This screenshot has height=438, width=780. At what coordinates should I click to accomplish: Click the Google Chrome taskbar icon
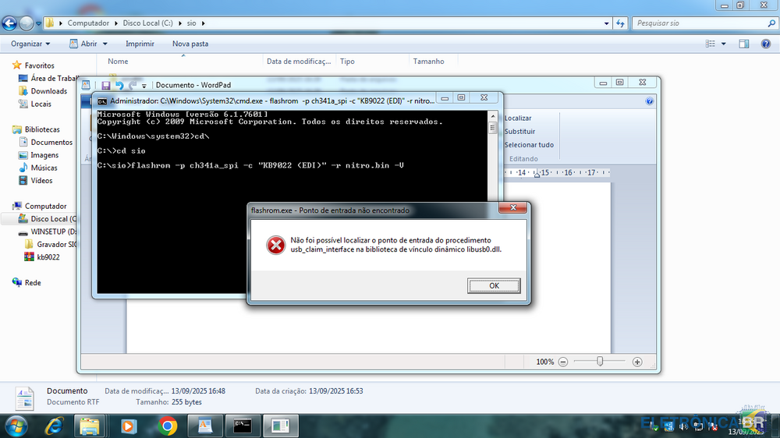tap(167, 426)
